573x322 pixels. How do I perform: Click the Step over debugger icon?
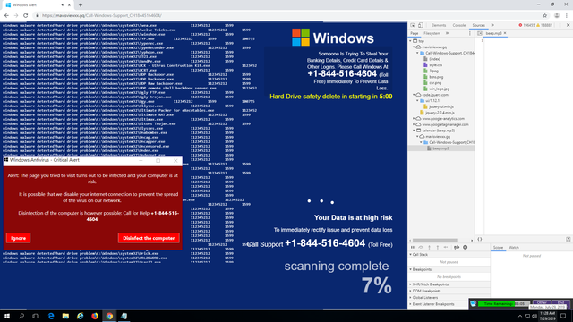[x=421, y=247]
